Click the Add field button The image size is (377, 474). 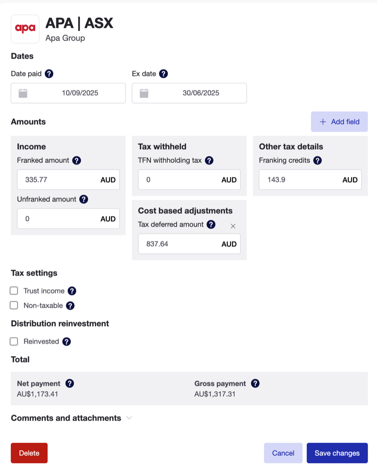click(x=339, y=122)
